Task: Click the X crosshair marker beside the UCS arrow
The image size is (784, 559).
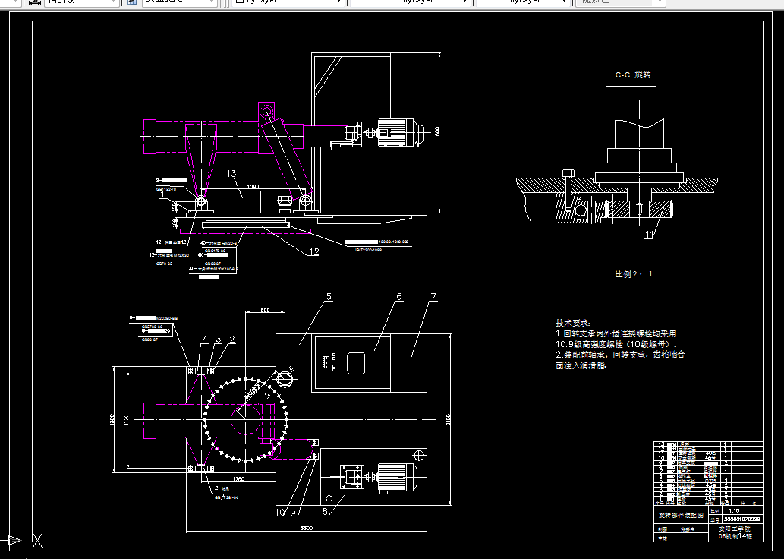Action: (37, 541)
